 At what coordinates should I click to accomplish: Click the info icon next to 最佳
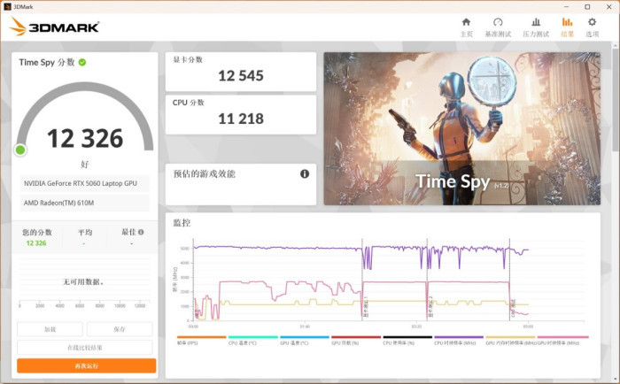[x=141, y=233]
